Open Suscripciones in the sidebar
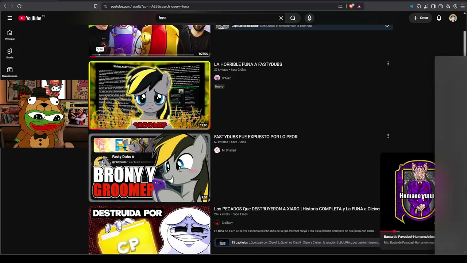Viewport: 467px width, 263px height. (10, 72)
